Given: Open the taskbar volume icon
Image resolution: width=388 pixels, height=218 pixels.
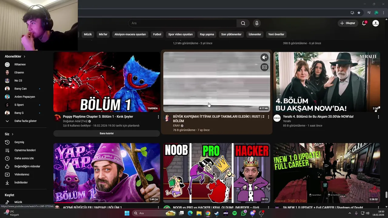Looking at the screenshot, I should click(367, 213).
